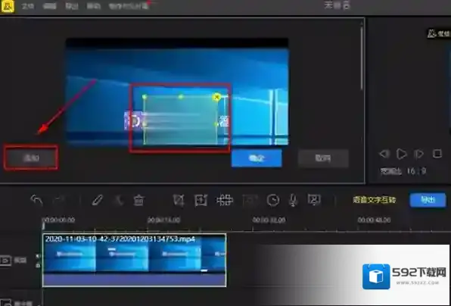Click the timeline ruler at 00:00:32.00
451x306 pixels.
(x=269, y=220)
